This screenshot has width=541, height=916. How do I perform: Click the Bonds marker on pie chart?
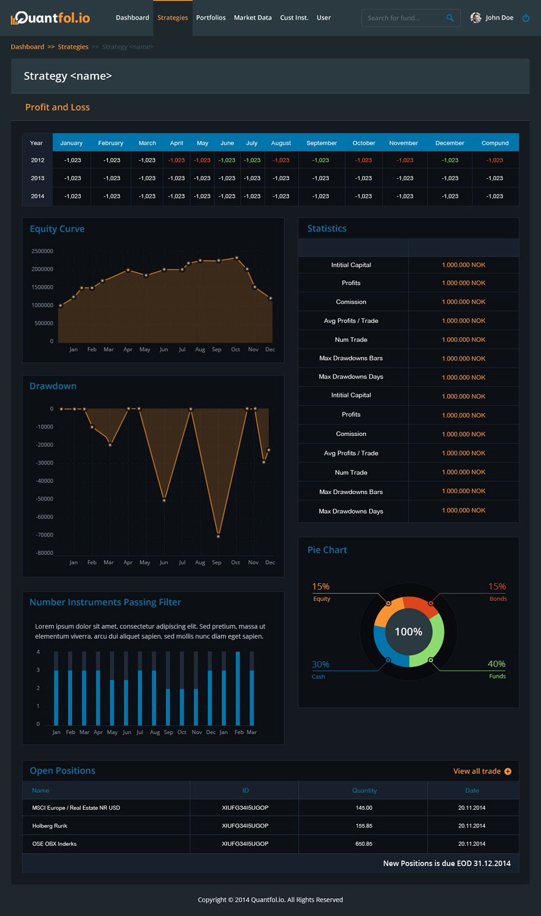tap(431, 603)
